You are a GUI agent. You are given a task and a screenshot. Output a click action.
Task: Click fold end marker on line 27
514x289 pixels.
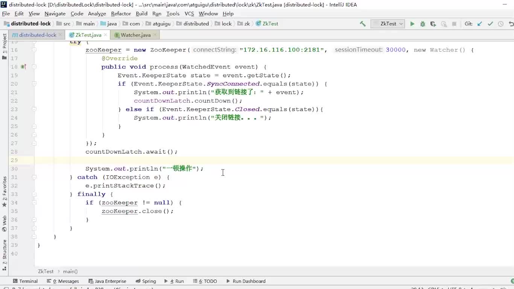click(34, 143)
